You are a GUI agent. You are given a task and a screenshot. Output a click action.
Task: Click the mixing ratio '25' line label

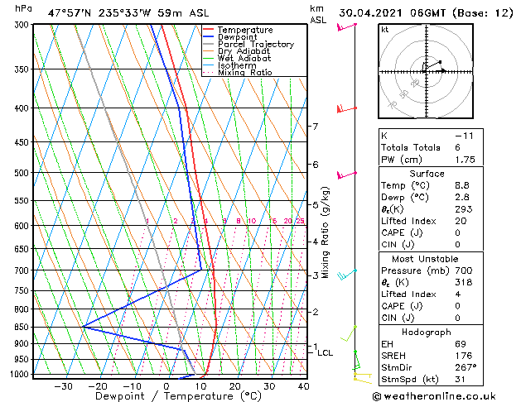pyautogui.click(x=300, y=221)
